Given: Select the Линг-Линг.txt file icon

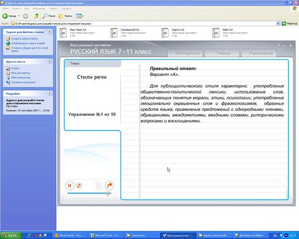Looking at the screenshot, I should point(64,33).
